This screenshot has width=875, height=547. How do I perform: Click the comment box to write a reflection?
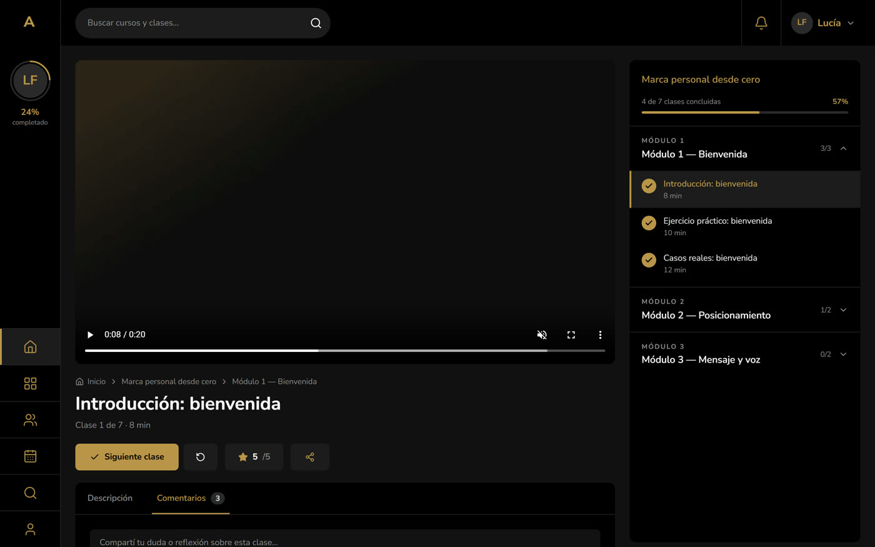[x=345, y=539]
